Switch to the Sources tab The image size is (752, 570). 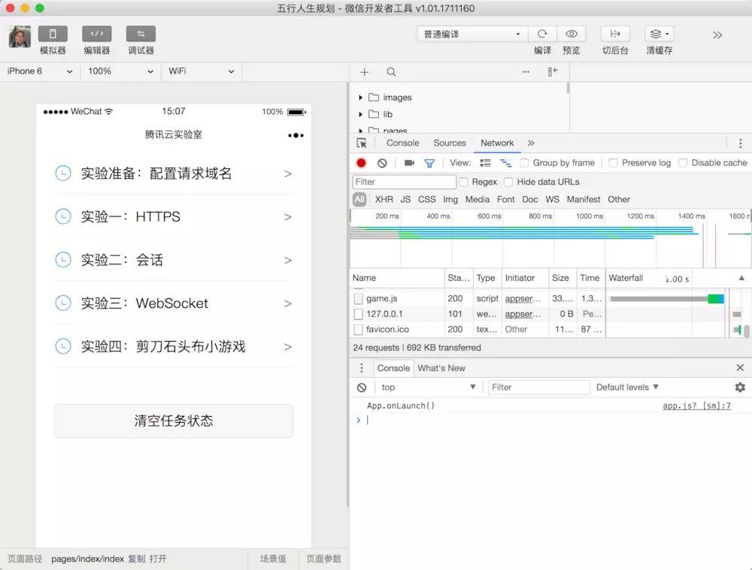(450, 143)
